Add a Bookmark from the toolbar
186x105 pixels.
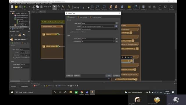coord(136,7)
